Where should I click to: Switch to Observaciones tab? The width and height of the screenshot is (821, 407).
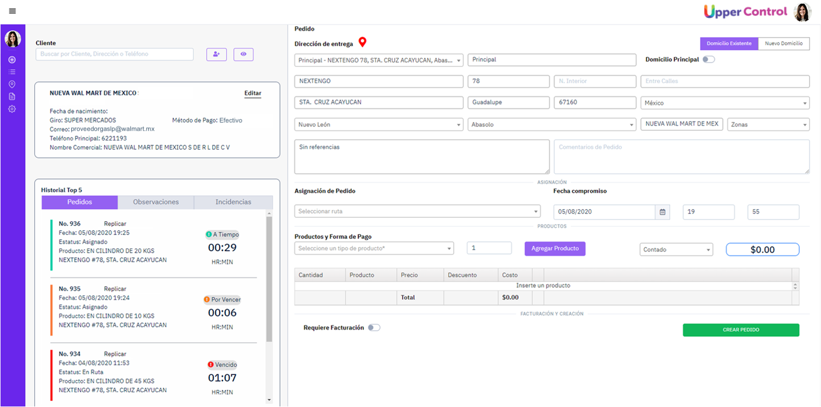[x=156, y=202]
